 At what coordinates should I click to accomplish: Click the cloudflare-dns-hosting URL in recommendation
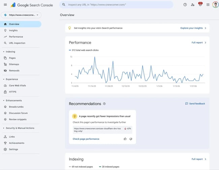coord(97,130)
